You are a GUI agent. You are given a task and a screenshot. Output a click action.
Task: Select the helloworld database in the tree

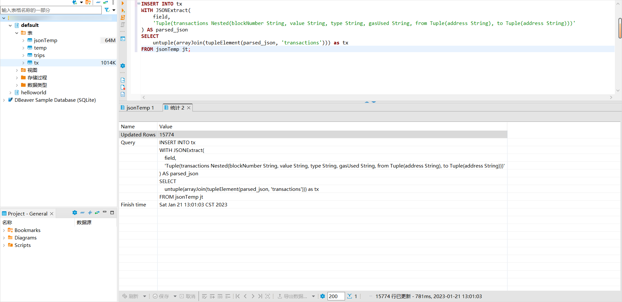(33, 93)
